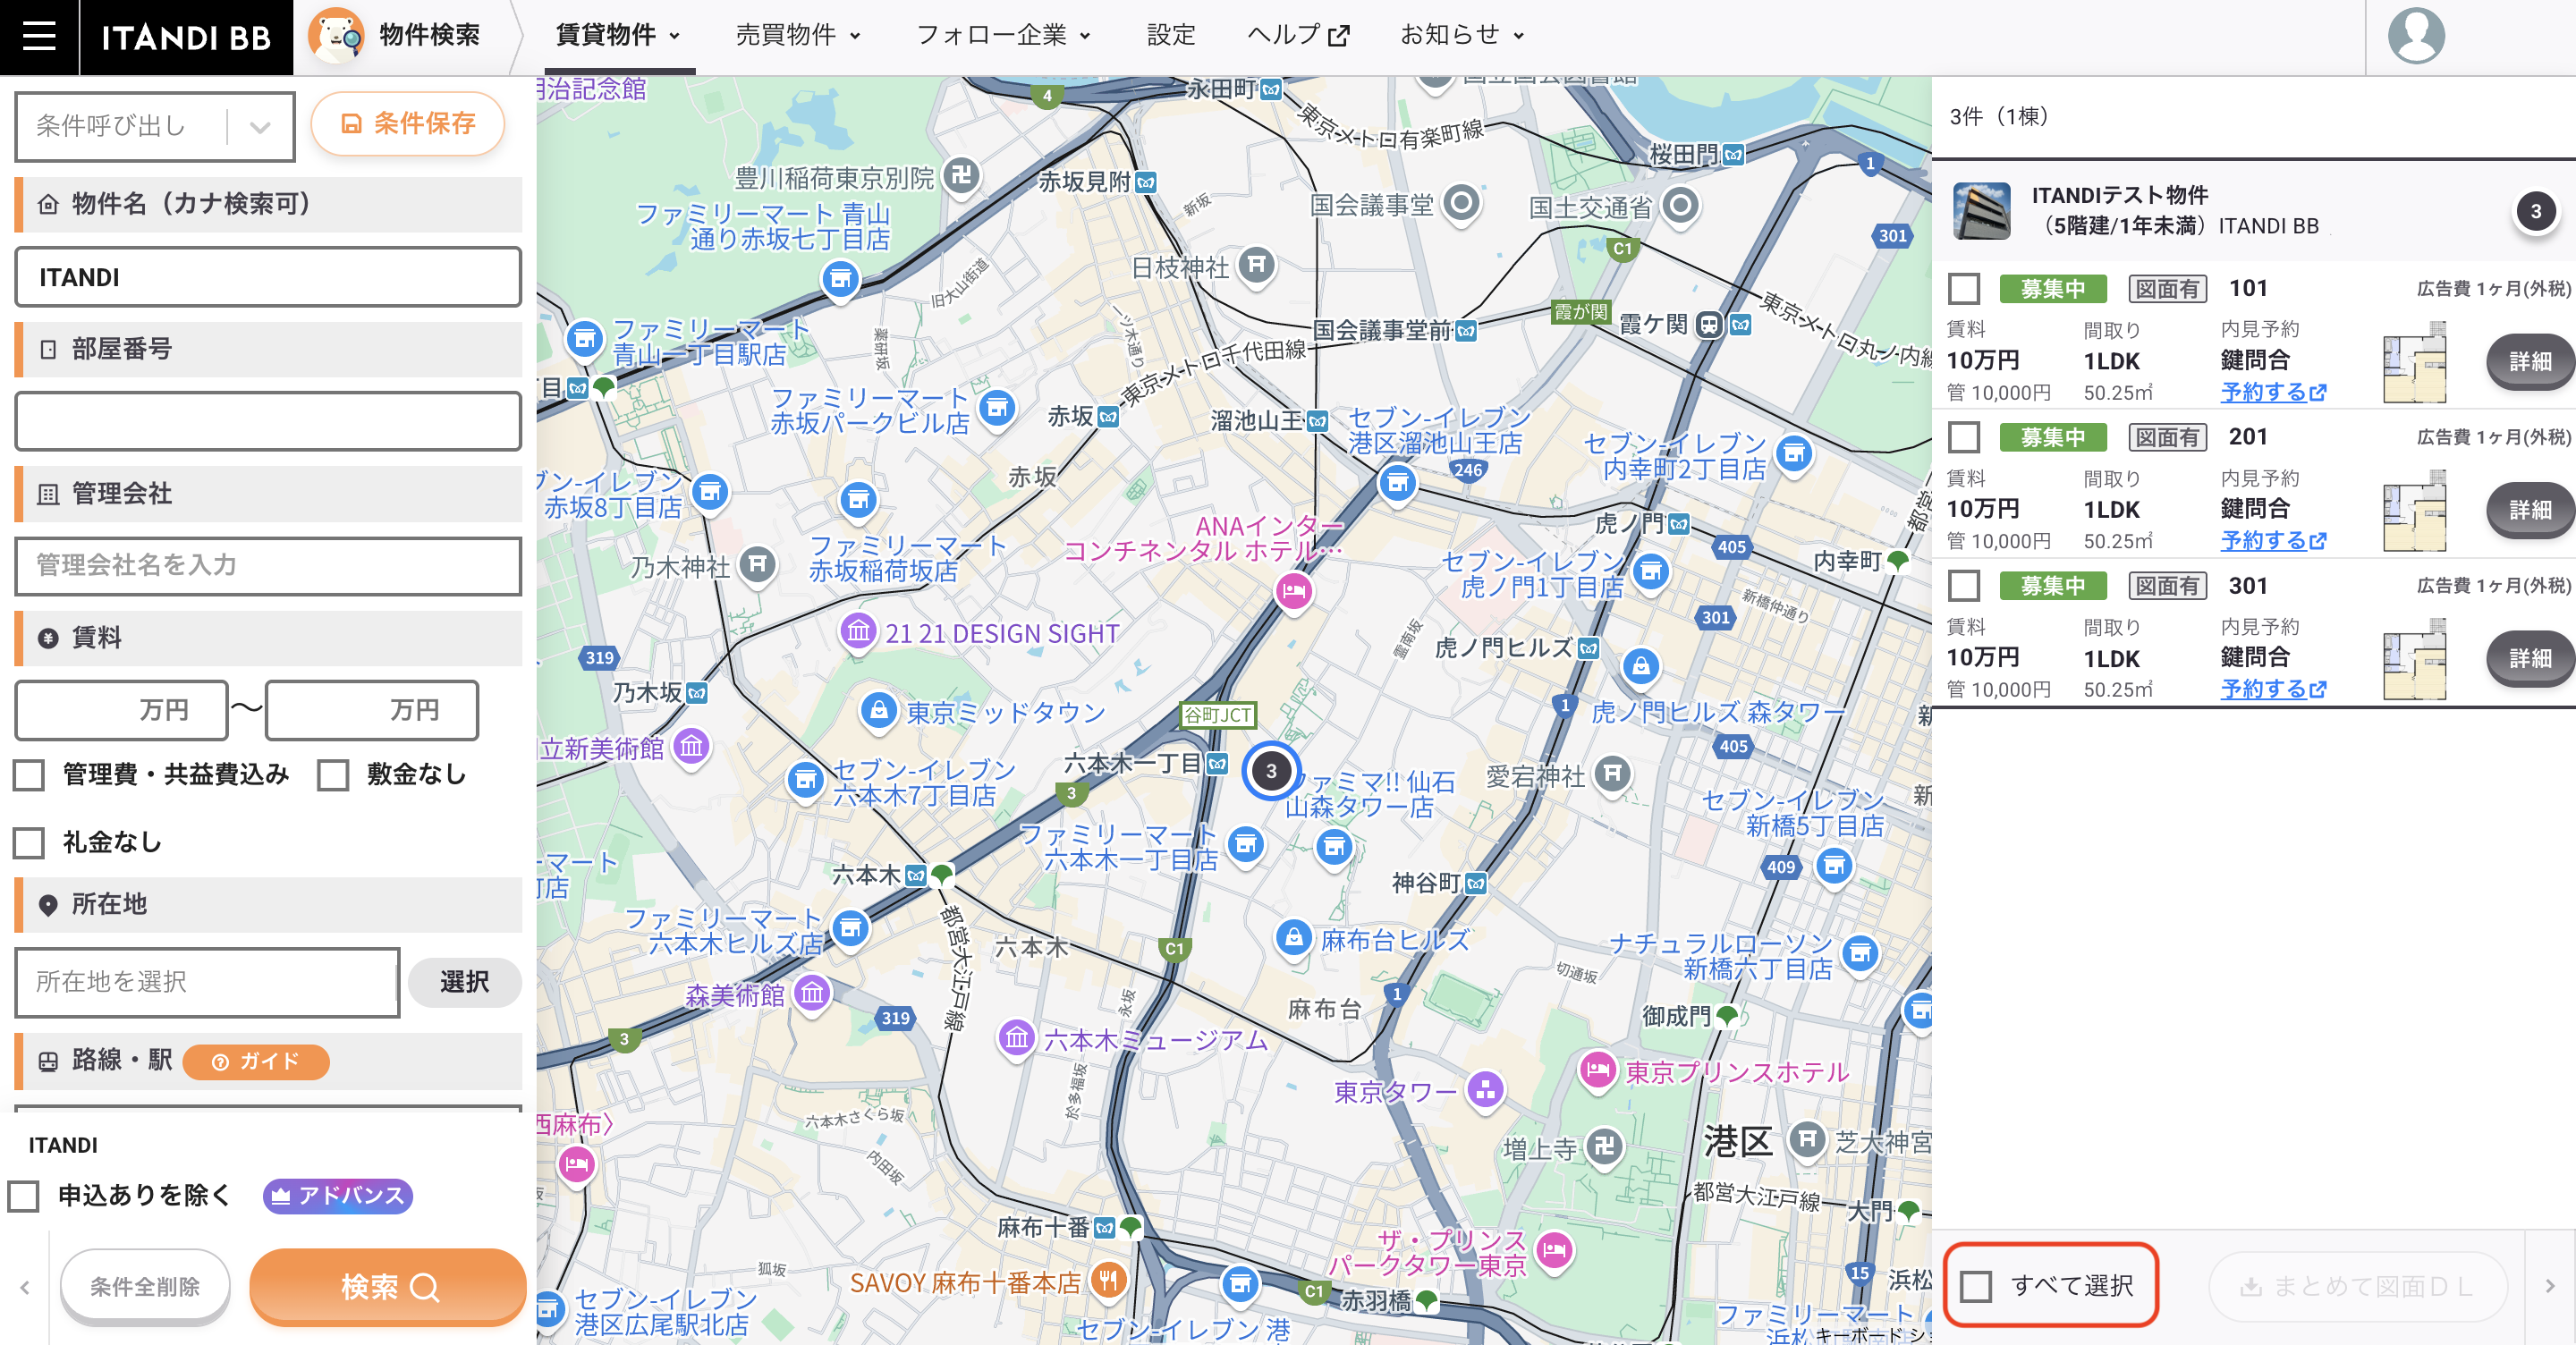The width and height of the screenshot is (2576, 1345).
Task: Collapse the left search panel arrow
Action: [25, 1287]
